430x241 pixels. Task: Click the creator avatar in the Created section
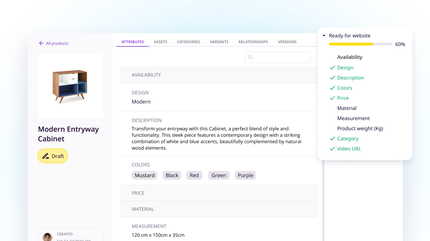tap(47, 236)
